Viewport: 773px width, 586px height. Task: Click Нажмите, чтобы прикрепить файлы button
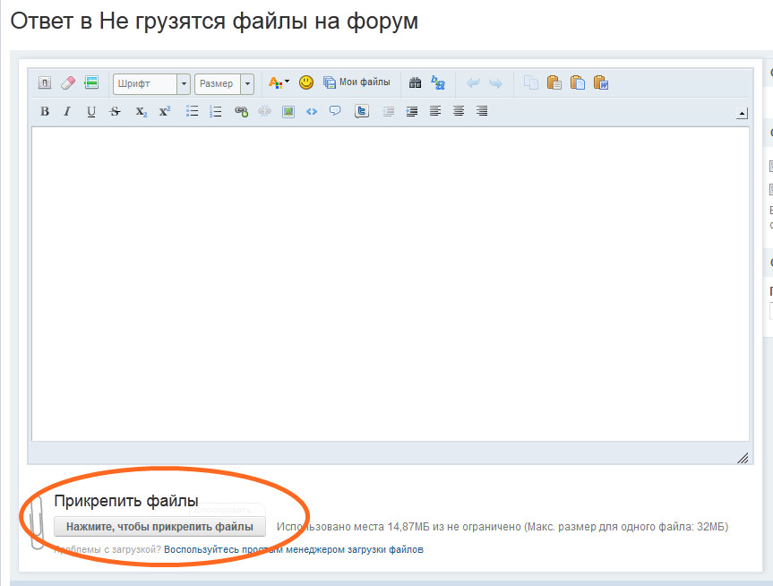(159, 527)
